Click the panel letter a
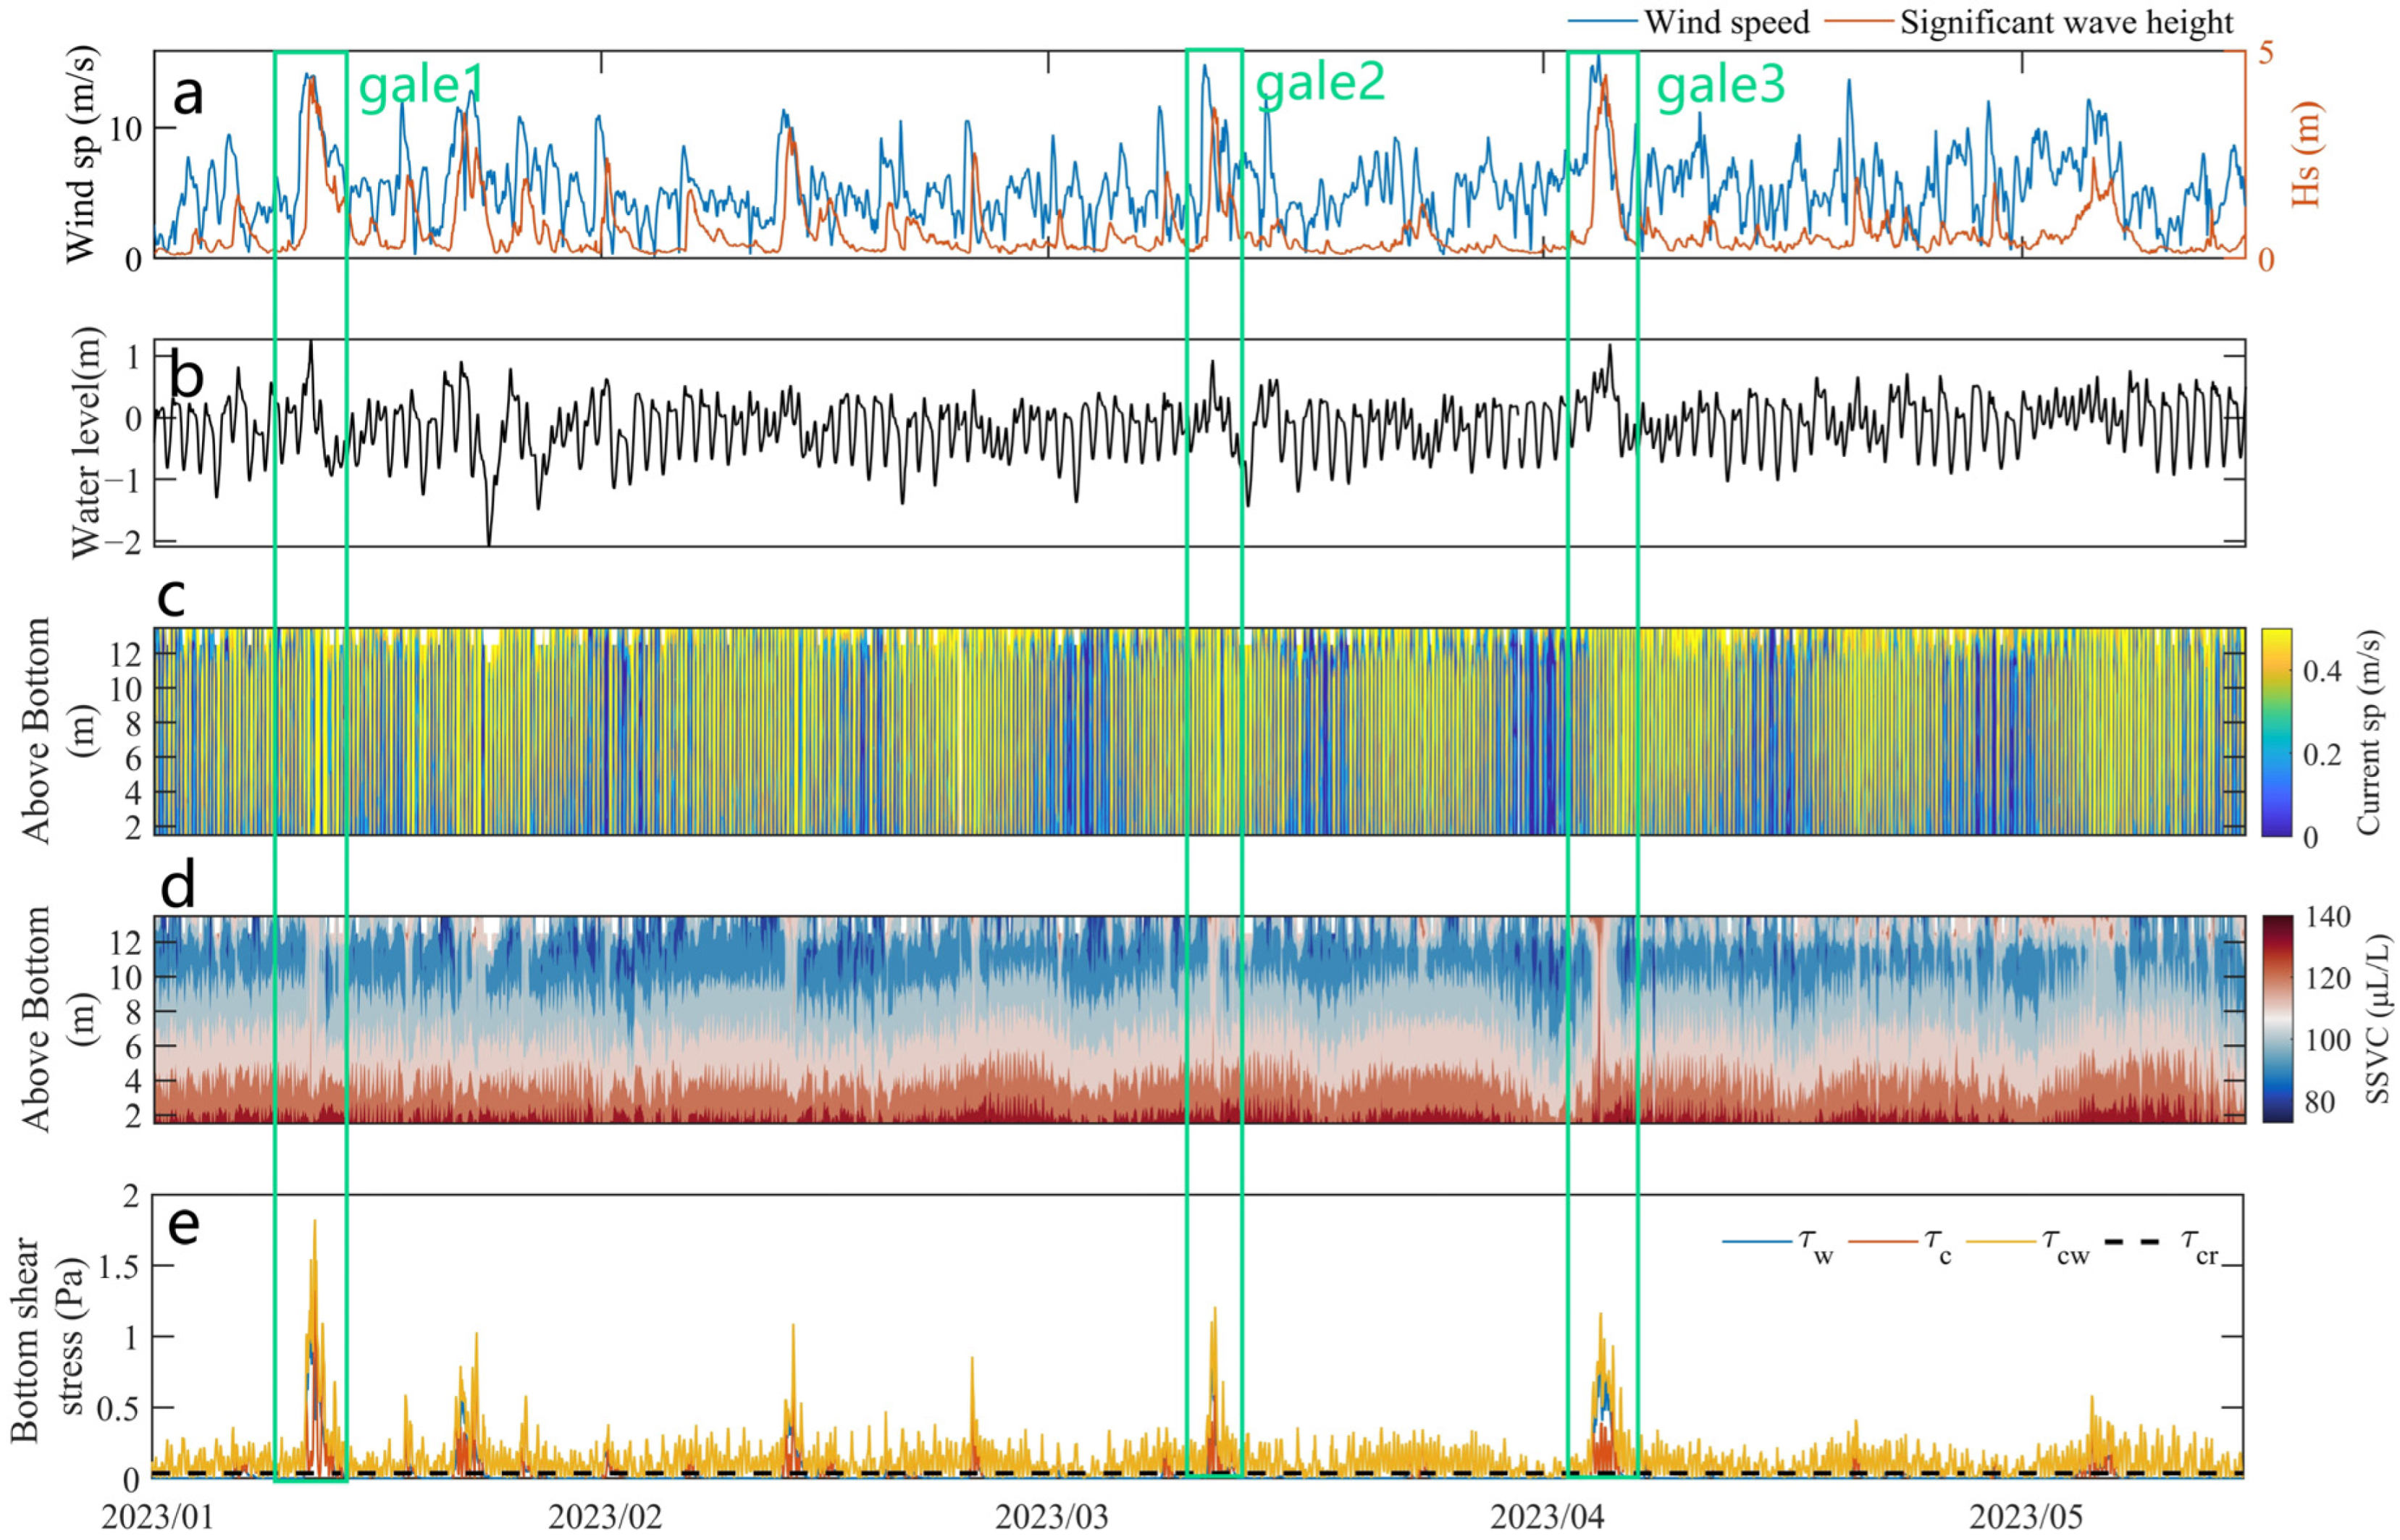Screen dimensions: 2400x1540 pos(187,97)
